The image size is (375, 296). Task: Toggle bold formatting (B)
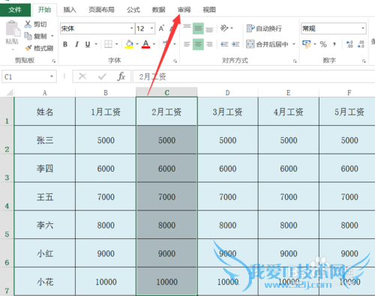(65, 44)
